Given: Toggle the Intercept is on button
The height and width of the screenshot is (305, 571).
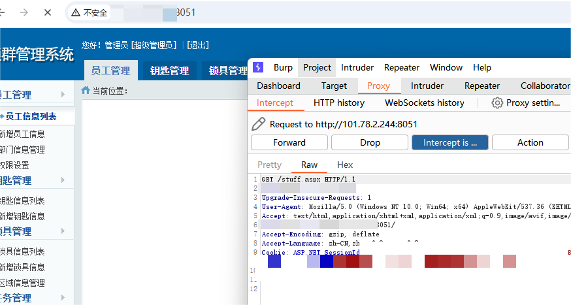Looking at the screenshot, I should pyautogui.click(x=450, y=142).
